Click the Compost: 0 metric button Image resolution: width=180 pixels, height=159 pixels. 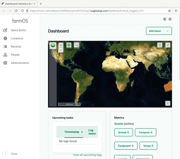pyautogui.click(x=146, y=132)
